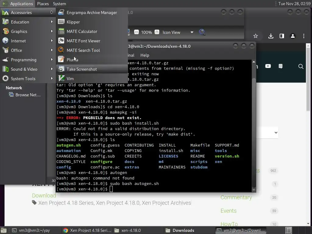
Task: Click the Office category icon
Action: (5, 50)
